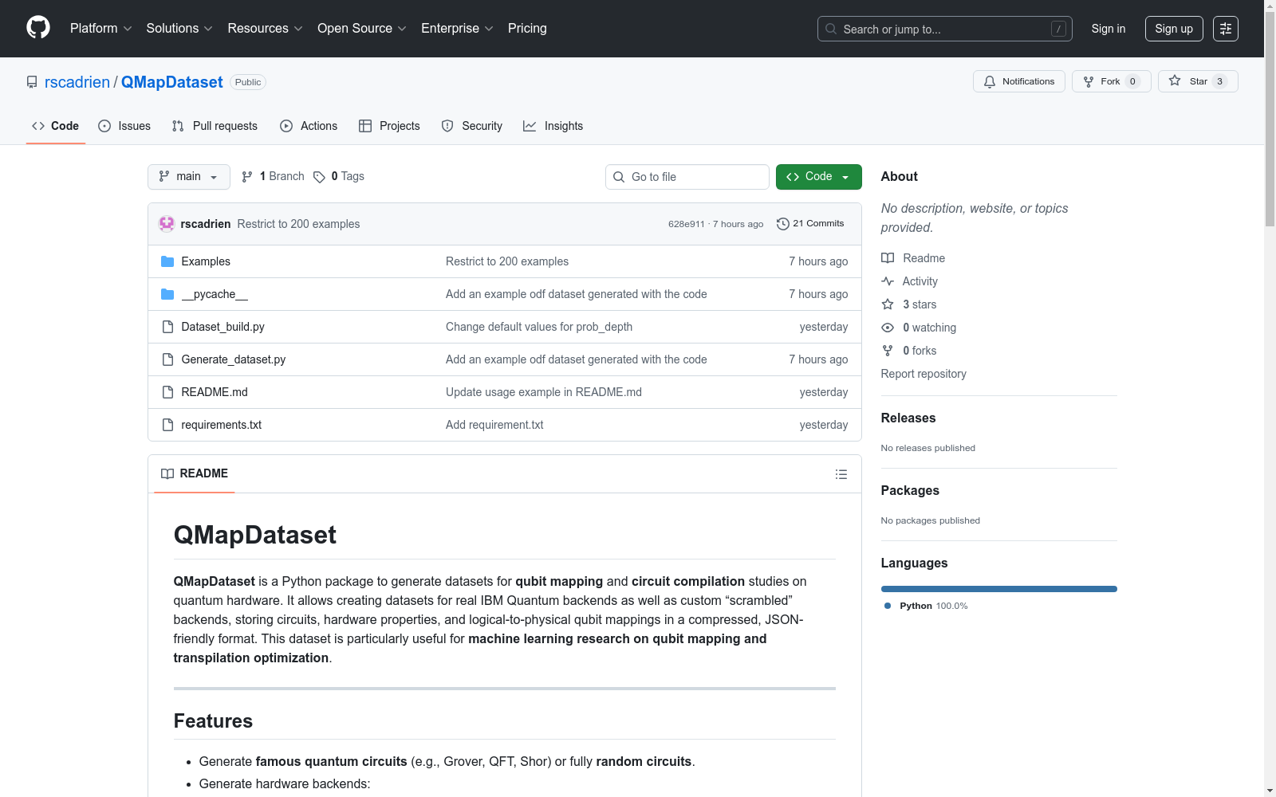The image size is (1276, 797).
Task: Click the Dataset_build.py file icon
Action: [167, 327]
